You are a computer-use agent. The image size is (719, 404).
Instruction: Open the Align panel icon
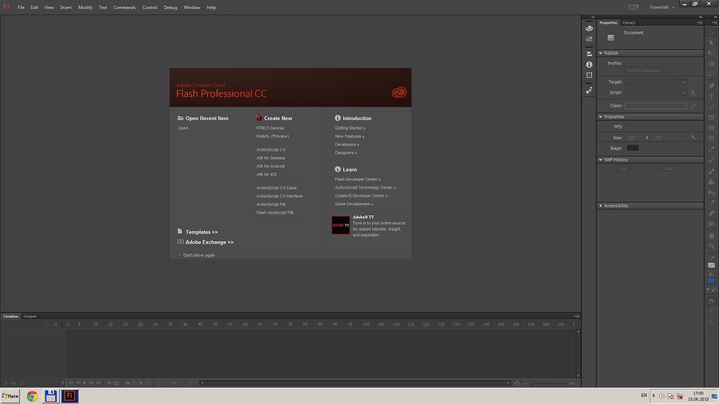(589, 54)
